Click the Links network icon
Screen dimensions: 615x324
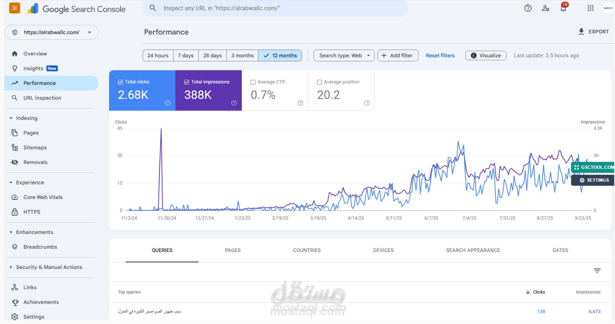tap(15, 287)
